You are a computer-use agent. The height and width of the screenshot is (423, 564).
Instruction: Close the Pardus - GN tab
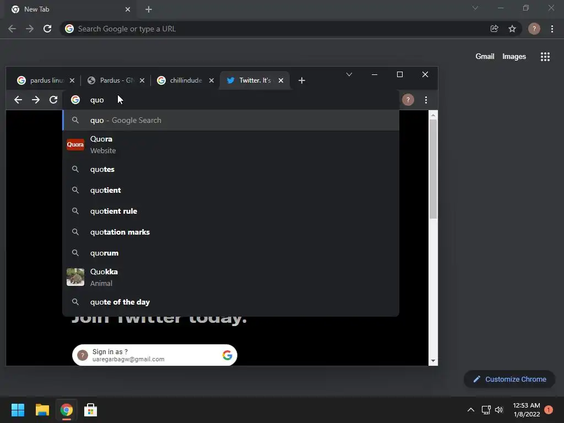click(142, 80)
